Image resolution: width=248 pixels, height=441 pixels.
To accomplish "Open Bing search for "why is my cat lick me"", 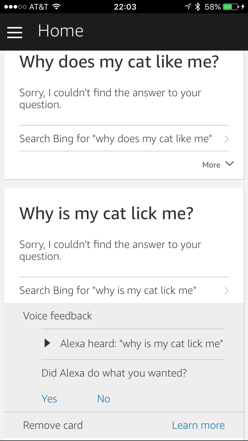I will click(108, 290).
